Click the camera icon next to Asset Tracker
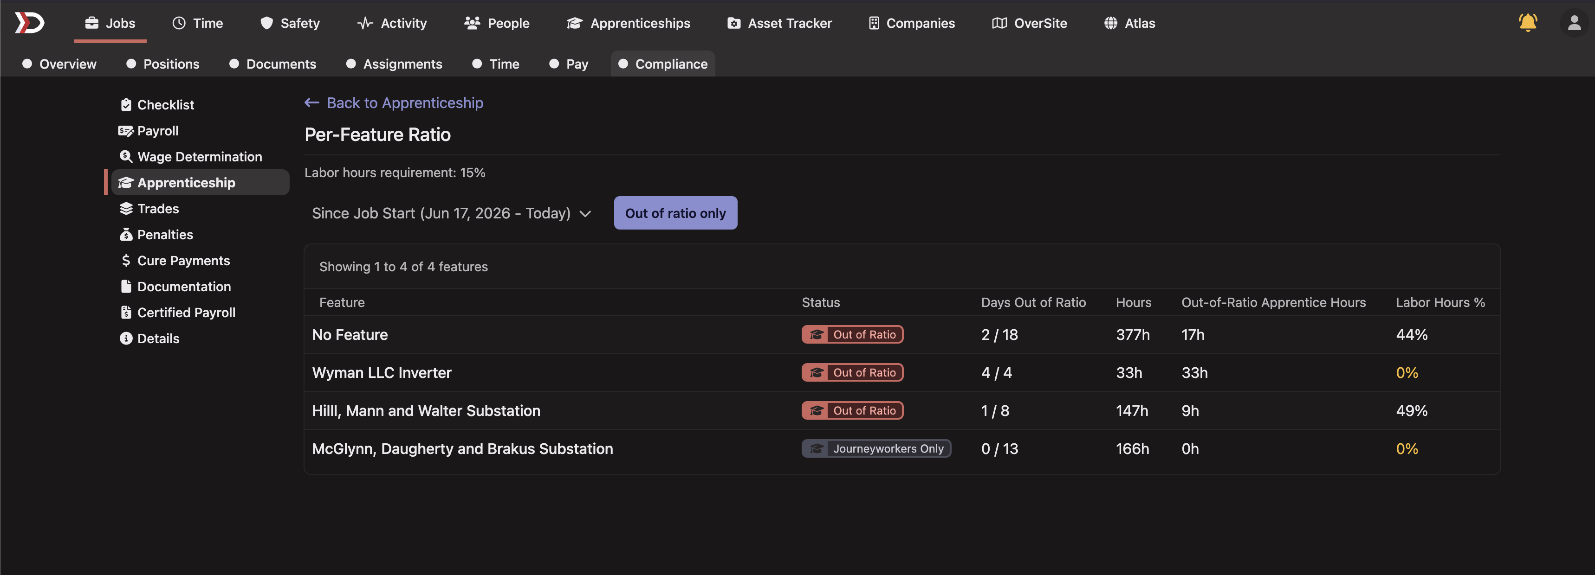This screenshot has height=575, width=1595. 734,23
